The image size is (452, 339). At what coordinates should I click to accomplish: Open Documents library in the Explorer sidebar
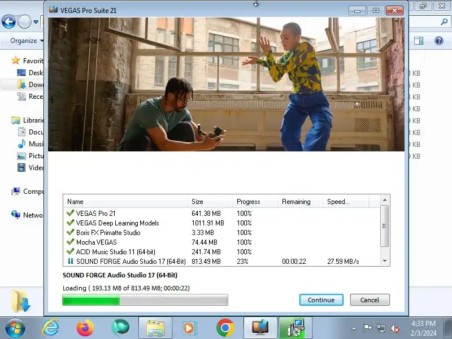pos(31,132)
